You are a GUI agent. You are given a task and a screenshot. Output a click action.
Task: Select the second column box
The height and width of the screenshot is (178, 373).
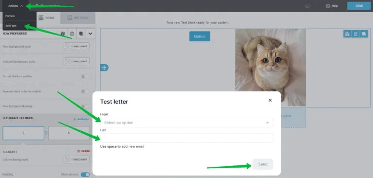point(69,133)
